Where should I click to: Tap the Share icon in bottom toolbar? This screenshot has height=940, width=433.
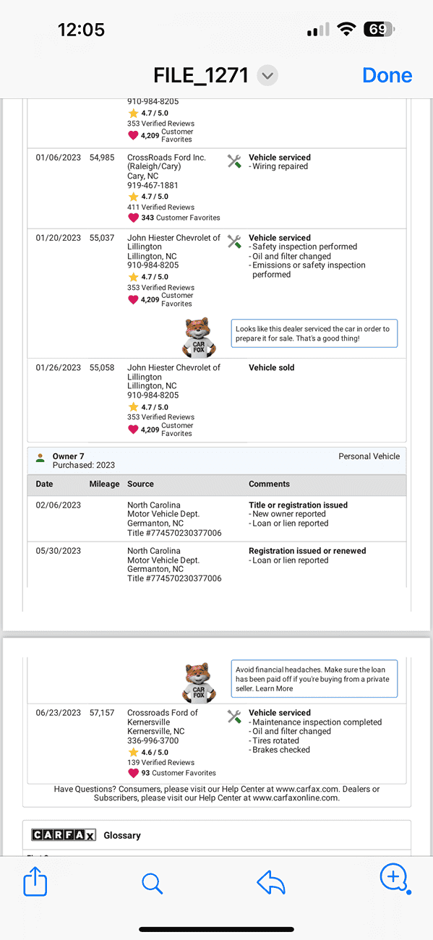tap(35, 882)
